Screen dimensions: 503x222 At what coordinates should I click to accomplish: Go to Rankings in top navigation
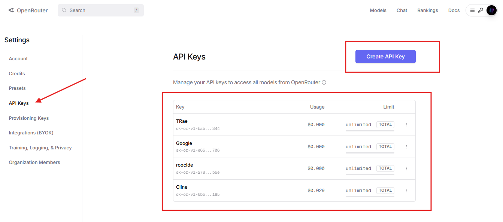point(427,10)
